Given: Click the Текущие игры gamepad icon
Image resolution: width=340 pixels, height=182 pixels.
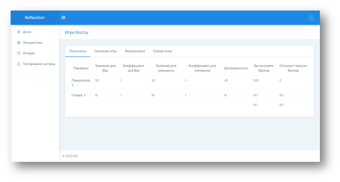Looking at the screenshot, I should (x=19, y=43).
